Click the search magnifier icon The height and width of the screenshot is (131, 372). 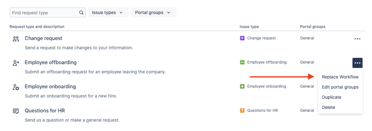pos(81,12)
